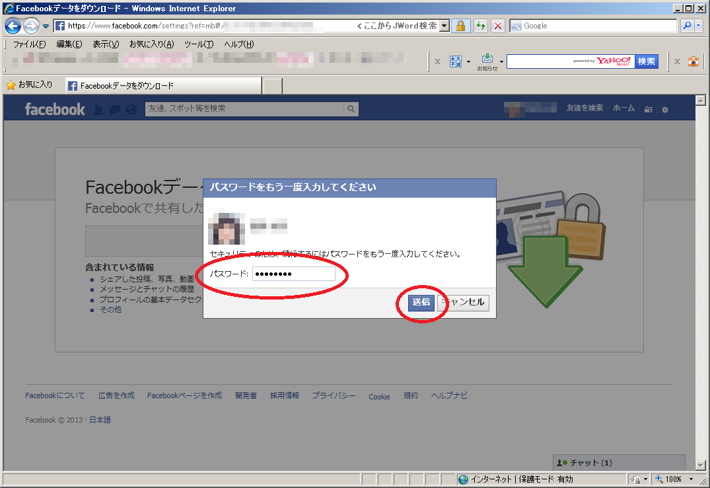Click the password input field

click(x=293, y=274)
